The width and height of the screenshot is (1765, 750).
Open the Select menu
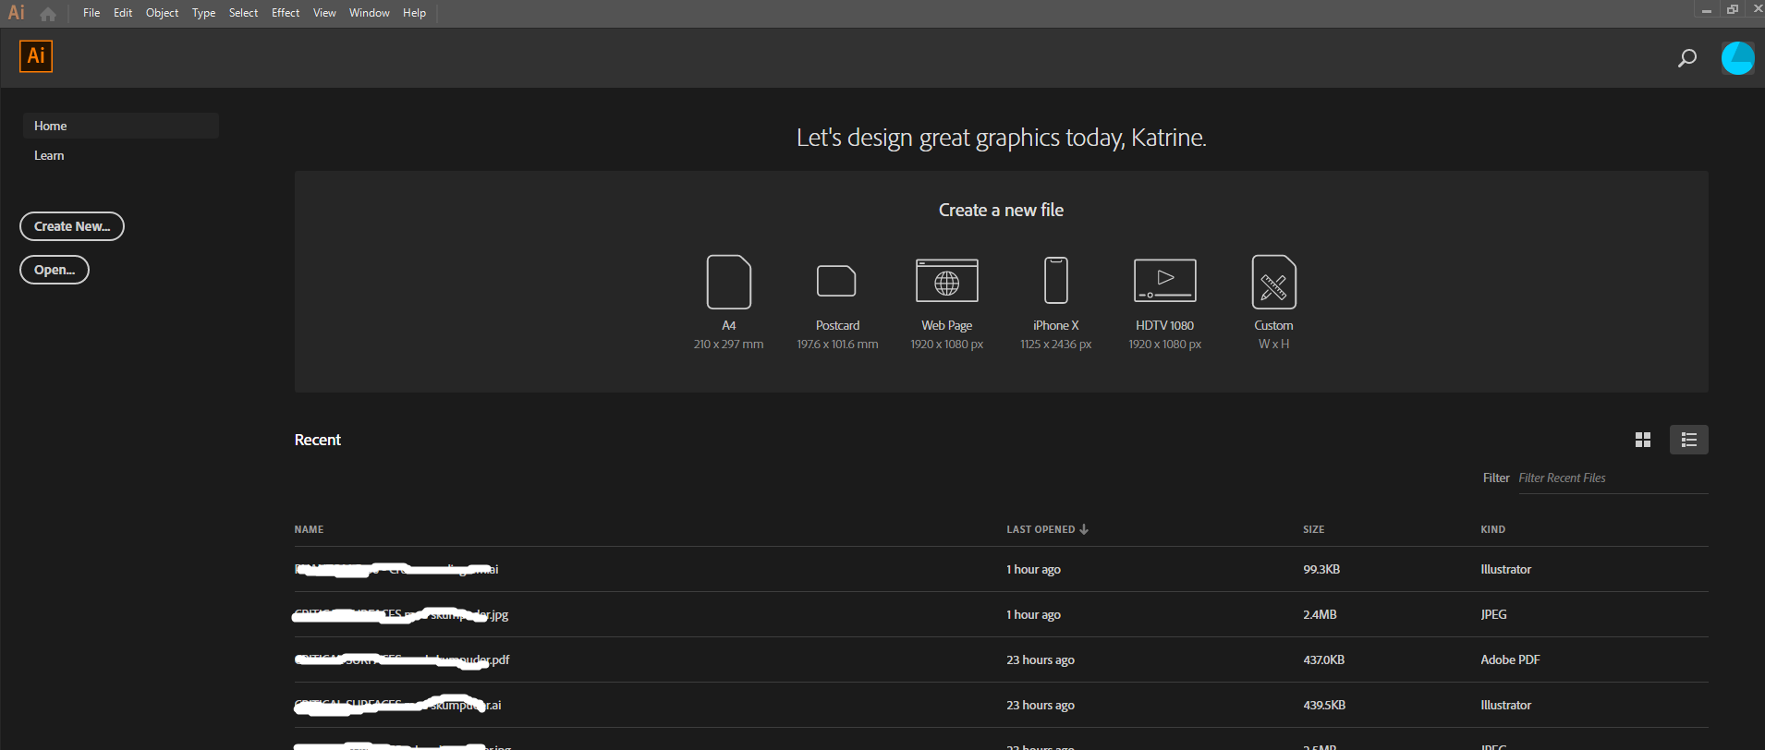point(243,13)
